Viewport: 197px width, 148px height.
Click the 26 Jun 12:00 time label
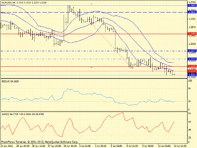39,146
